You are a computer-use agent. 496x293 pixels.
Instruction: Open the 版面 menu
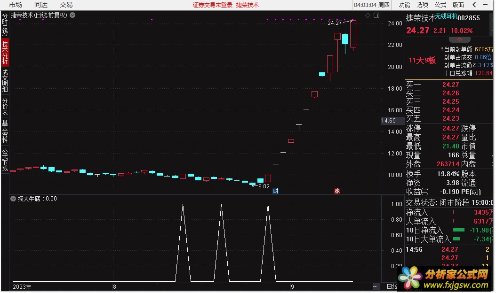(458, 5)
